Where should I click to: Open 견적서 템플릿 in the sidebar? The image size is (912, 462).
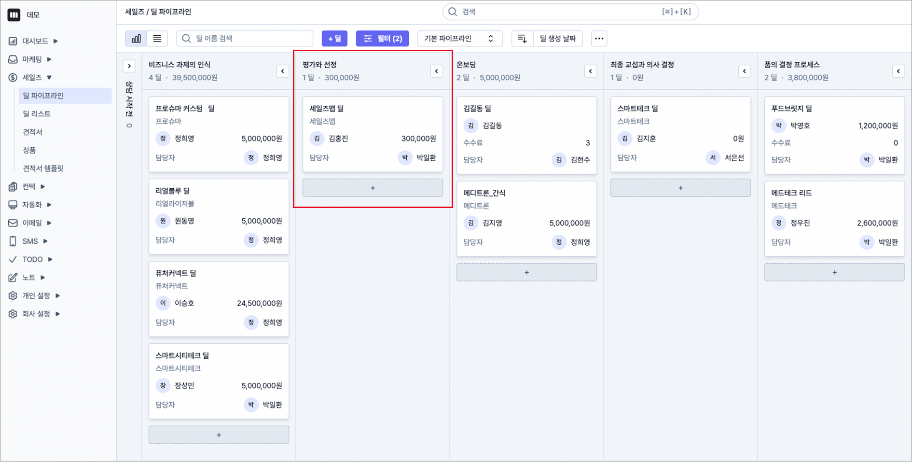pos(43,168)
